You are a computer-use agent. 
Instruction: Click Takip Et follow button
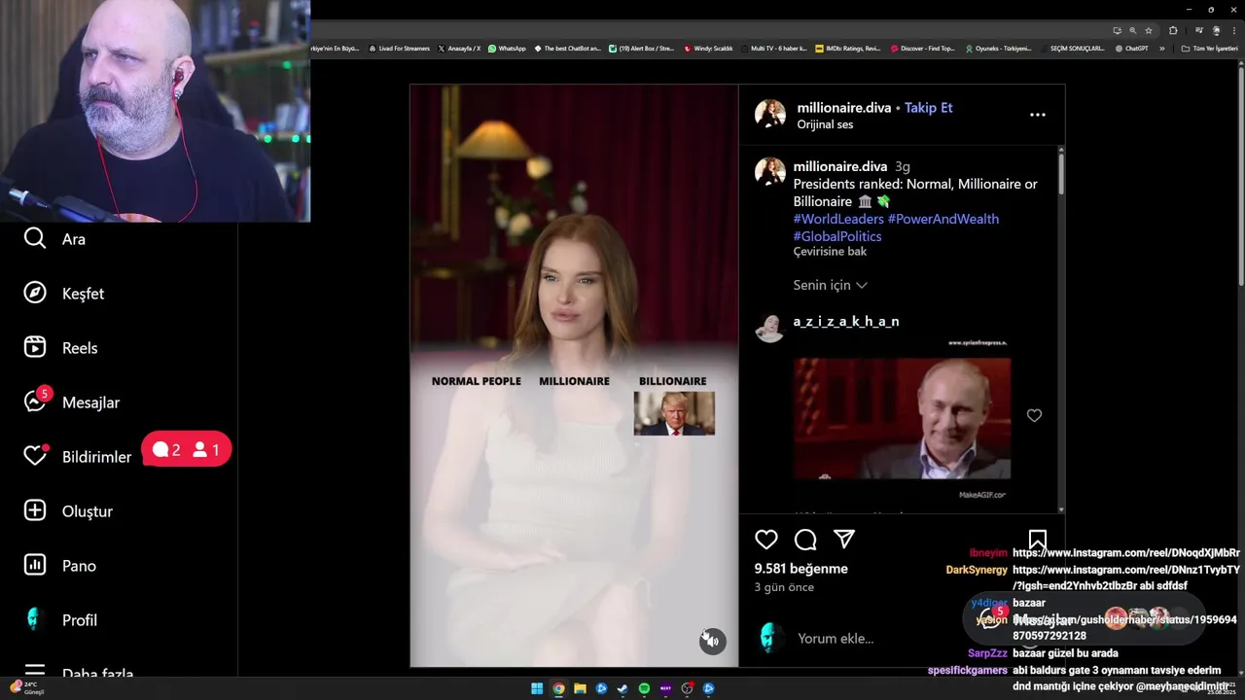pyautogui.click(x=928, y=108)
